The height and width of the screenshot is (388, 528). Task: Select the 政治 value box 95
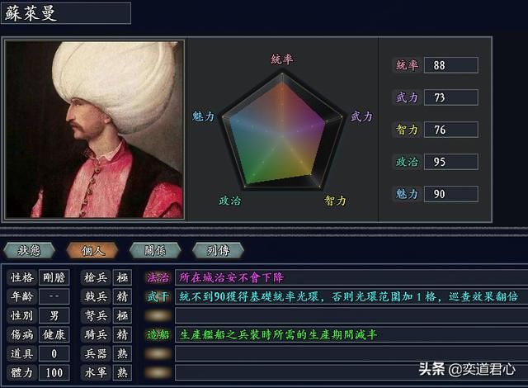click(x=451, y=162)
